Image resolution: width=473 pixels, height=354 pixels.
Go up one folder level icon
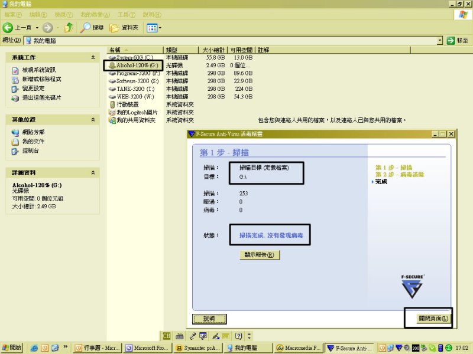click(69, 27)
